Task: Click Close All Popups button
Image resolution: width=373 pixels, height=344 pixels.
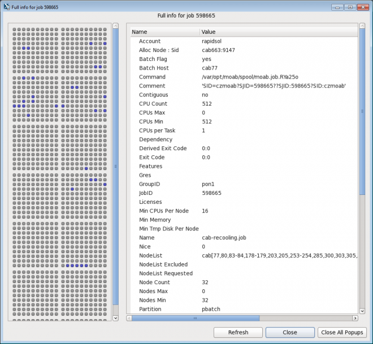Action: (x=342, y=332)
